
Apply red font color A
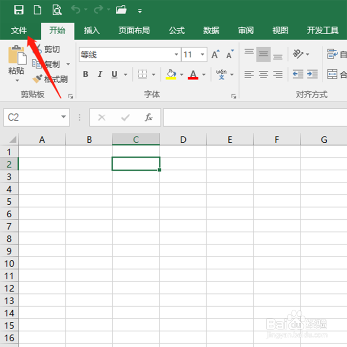click(193, 75)
